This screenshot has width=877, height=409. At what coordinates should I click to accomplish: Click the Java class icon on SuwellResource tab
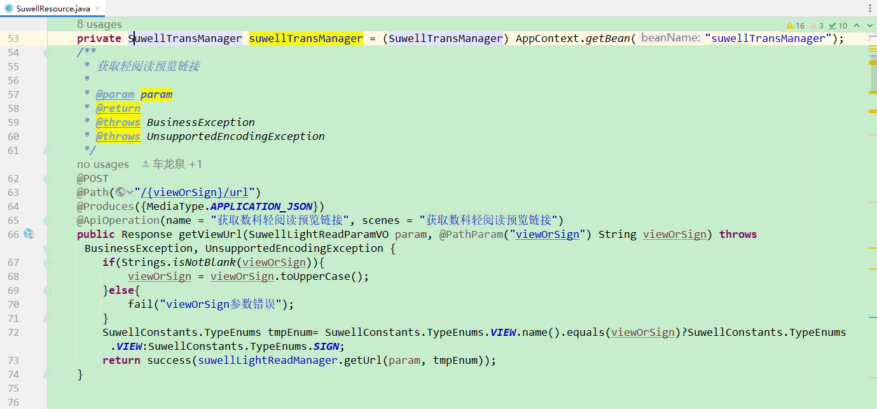tap(8, 9)
